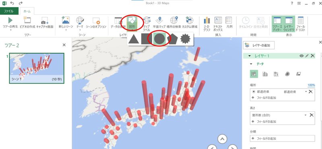The height and width of the screenshot is (149, 322).
Task: Select 都道府県 radio button
Action: 254,92
